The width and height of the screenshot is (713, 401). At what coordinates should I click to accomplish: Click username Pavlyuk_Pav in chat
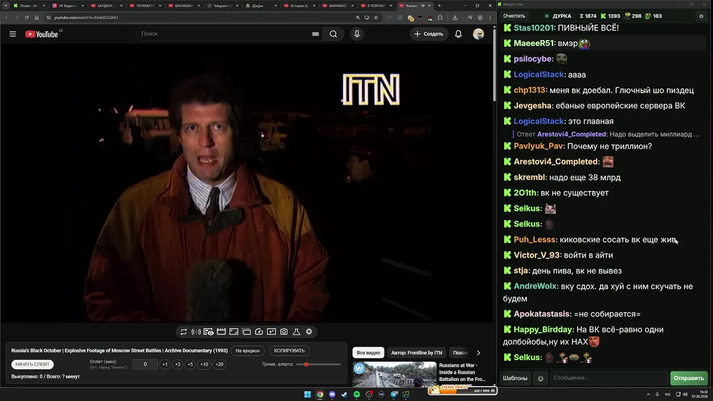click(x=538, y=146)
